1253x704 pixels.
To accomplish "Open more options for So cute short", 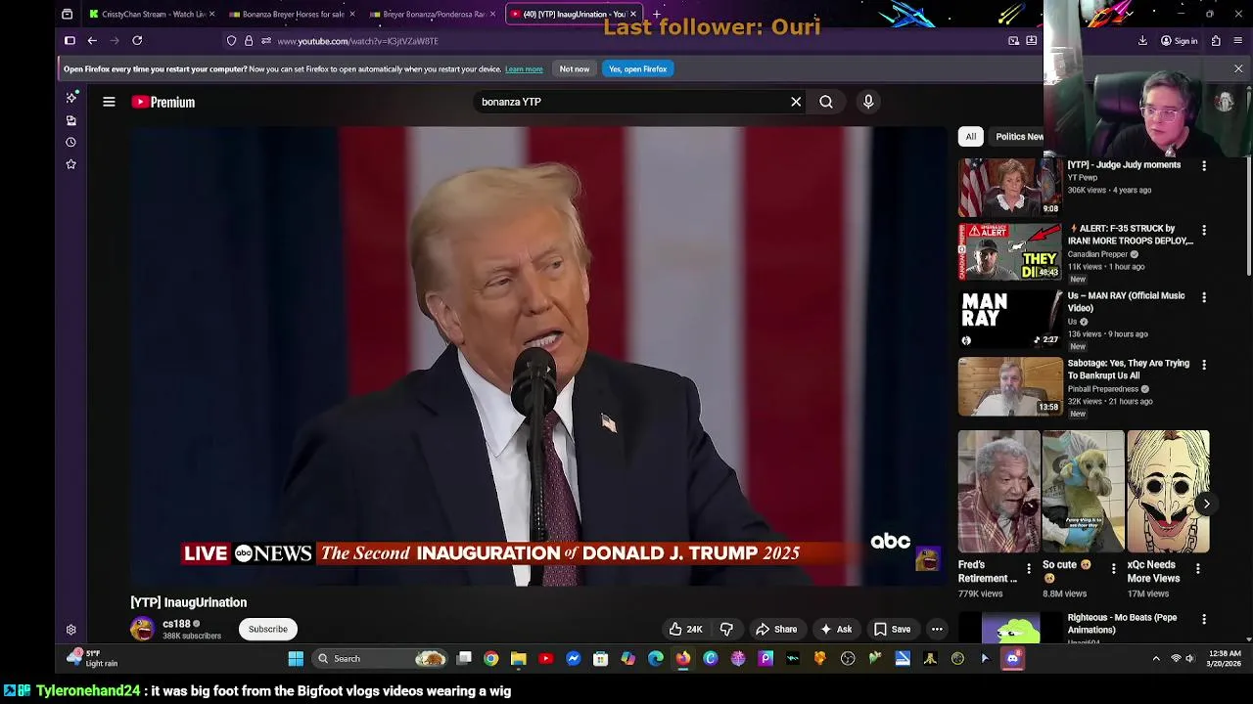I will coord(1113,568).
